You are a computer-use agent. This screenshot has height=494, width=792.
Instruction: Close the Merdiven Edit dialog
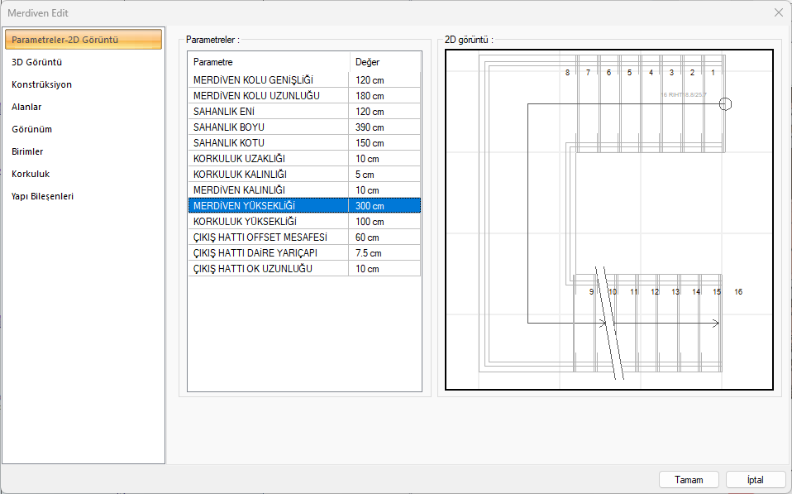click(x=778, y=12)
